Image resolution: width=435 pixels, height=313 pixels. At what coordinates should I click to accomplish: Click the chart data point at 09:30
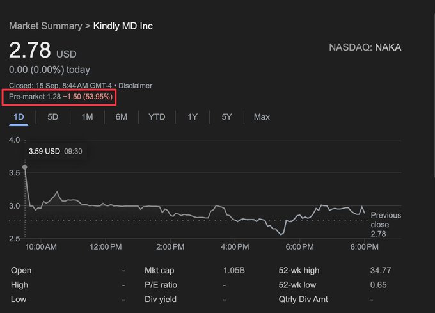coord(25,167)
